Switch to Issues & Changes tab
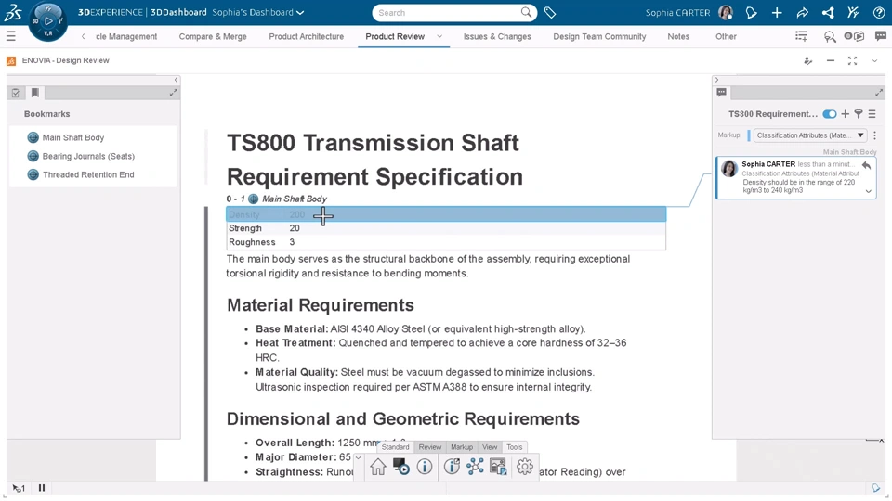Image resolution: width=892 pixels, height=501 pixels. coord(497,36)
